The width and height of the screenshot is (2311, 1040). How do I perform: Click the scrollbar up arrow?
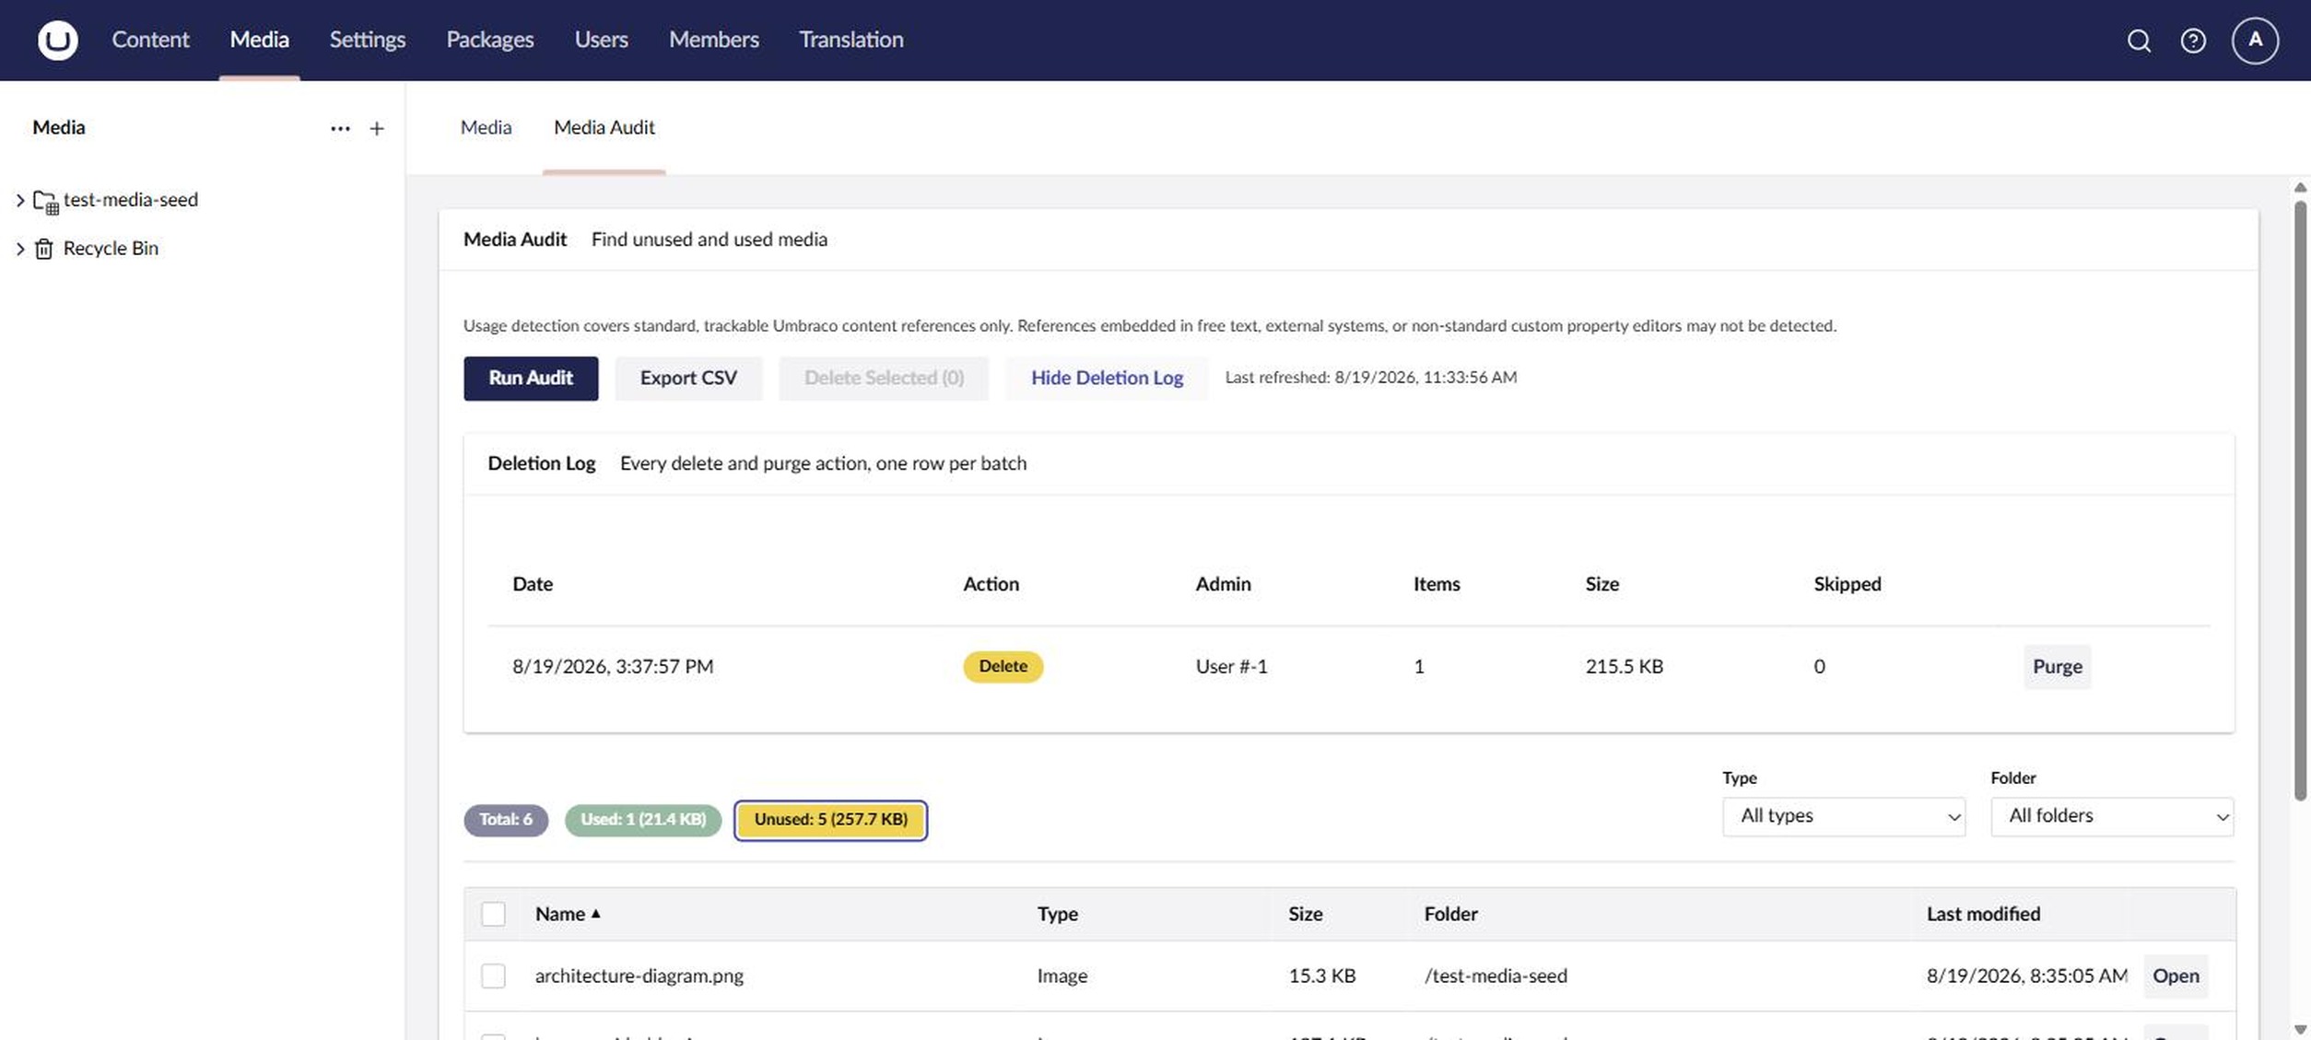pyautogui.click(x=2300, y=187)
